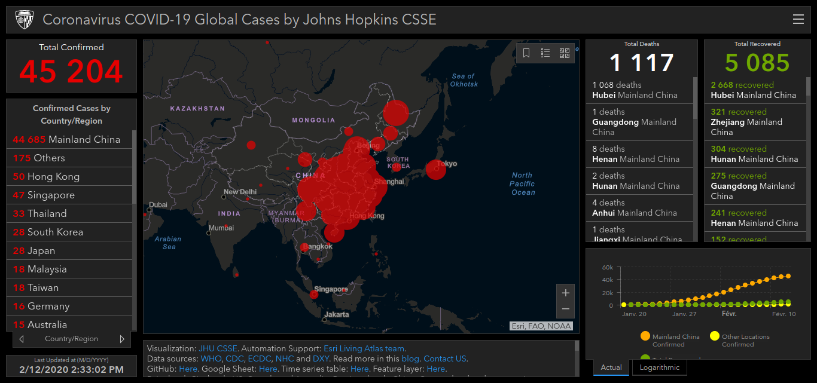Image resolution: width=817 pixels, height=383 pixels.
Task: Go to previous Country/Region list page arrow
Action: (22, 339)
